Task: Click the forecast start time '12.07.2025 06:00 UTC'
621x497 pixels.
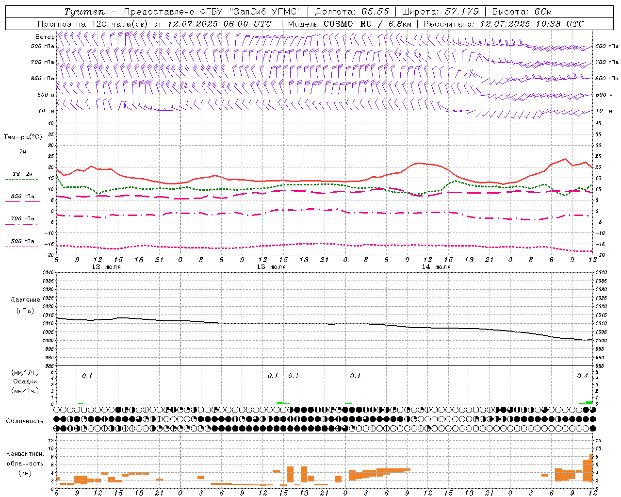Action: tap(219, 24)
